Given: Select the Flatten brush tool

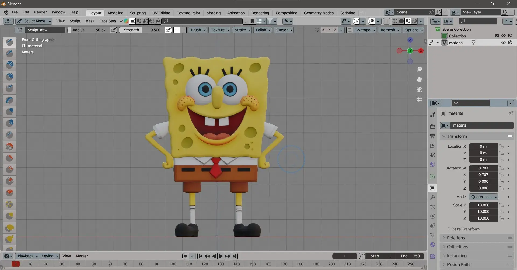Looking at the screenshot, I should tap(9, 158).
